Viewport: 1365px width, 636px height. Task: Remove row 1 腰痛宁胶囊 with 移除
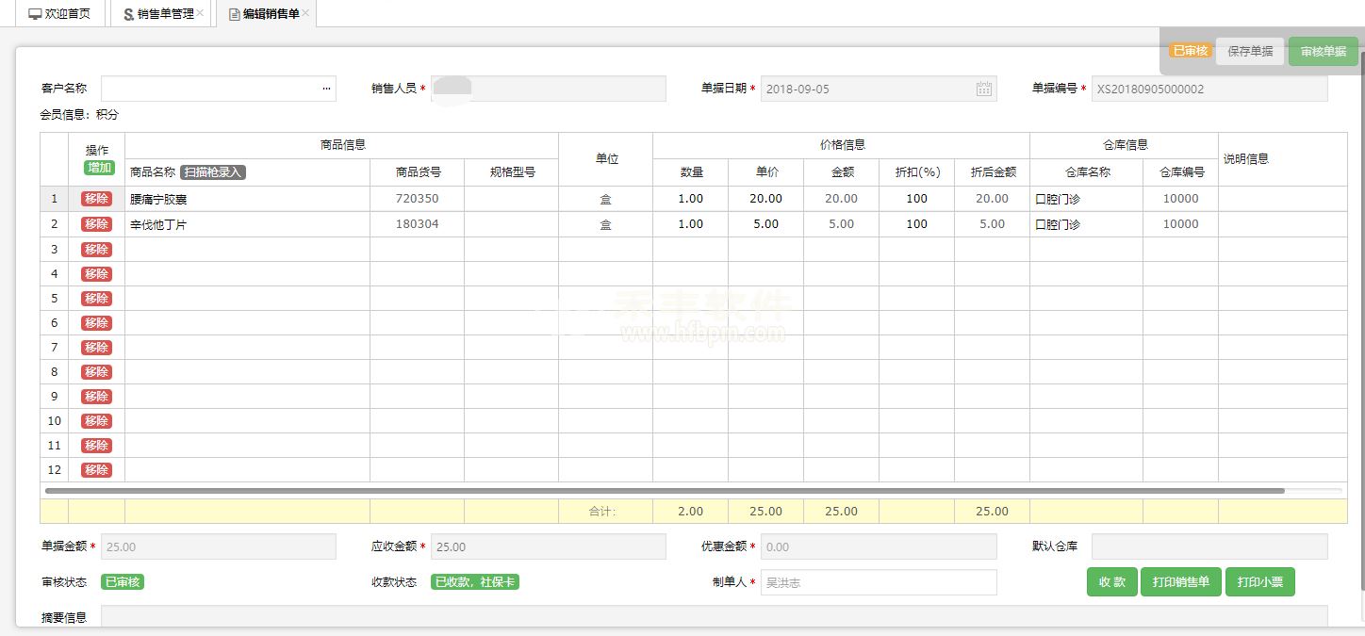[x=96, y=199]
